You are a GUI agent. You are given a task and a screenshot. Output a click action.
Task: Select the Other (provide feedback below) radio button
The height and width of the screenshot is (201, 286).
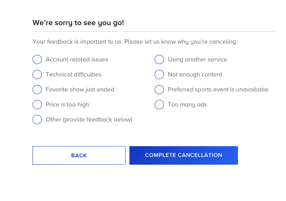pos(37,119)
